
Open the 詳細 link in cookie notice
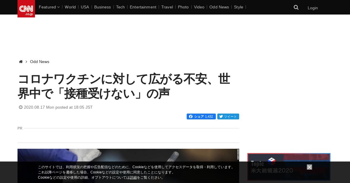[133, 177]
